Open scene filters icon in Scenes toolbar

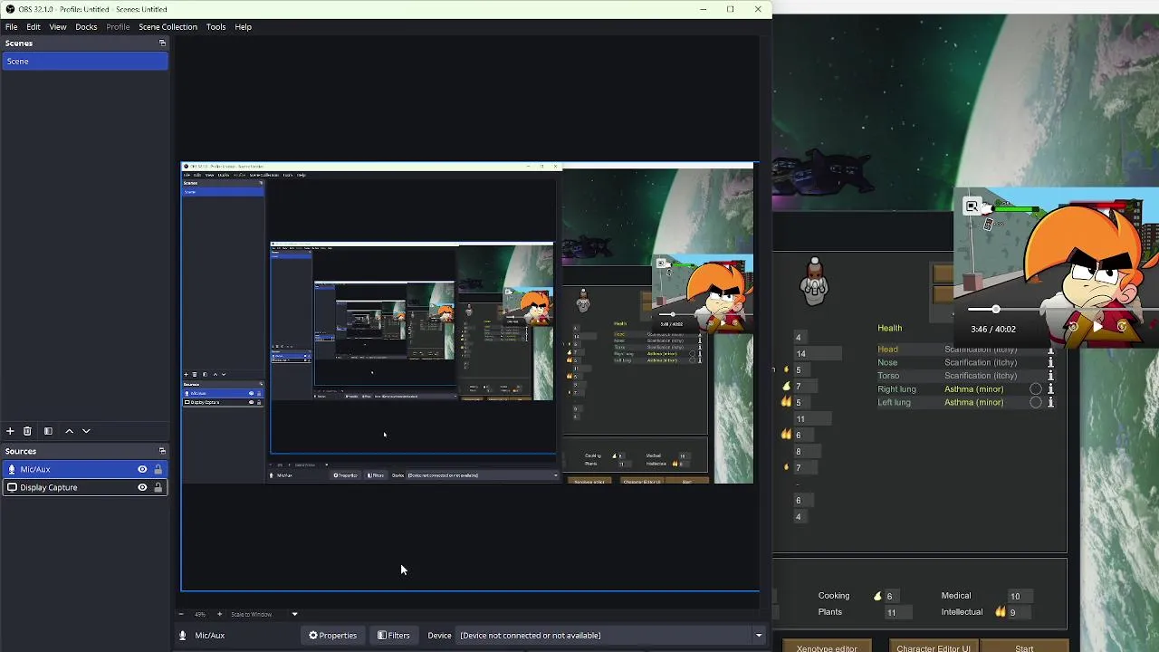point(48,431)
